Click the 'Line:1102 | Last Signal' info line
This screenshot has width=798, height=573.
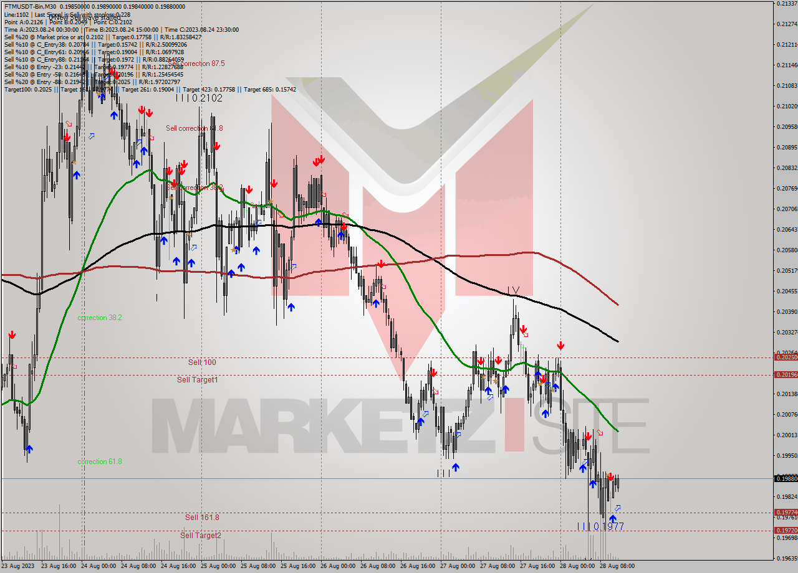67,14
